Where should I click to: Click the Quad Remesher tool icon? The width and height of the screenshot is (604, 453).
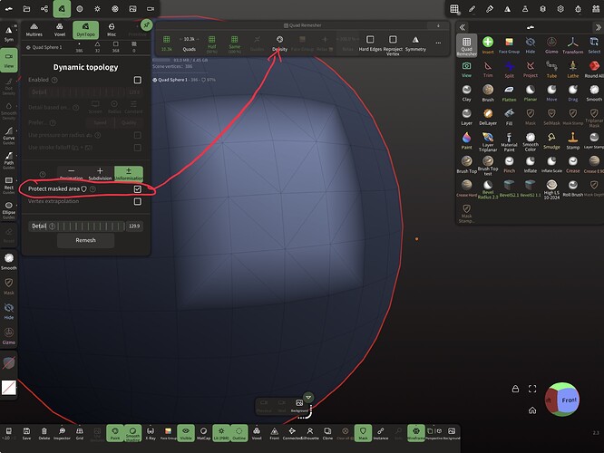pyautogui.click(x=466, y=45)
